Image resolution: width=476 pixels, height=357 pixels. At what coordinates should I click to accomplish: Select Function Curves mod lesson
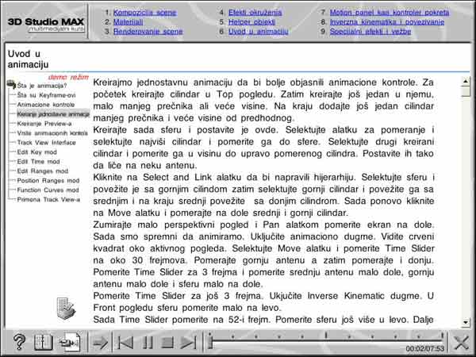pyautogui.click(x=49, y=190)
